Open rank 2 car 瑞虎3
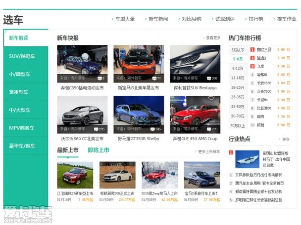301x225 pixels. (261, 58)
